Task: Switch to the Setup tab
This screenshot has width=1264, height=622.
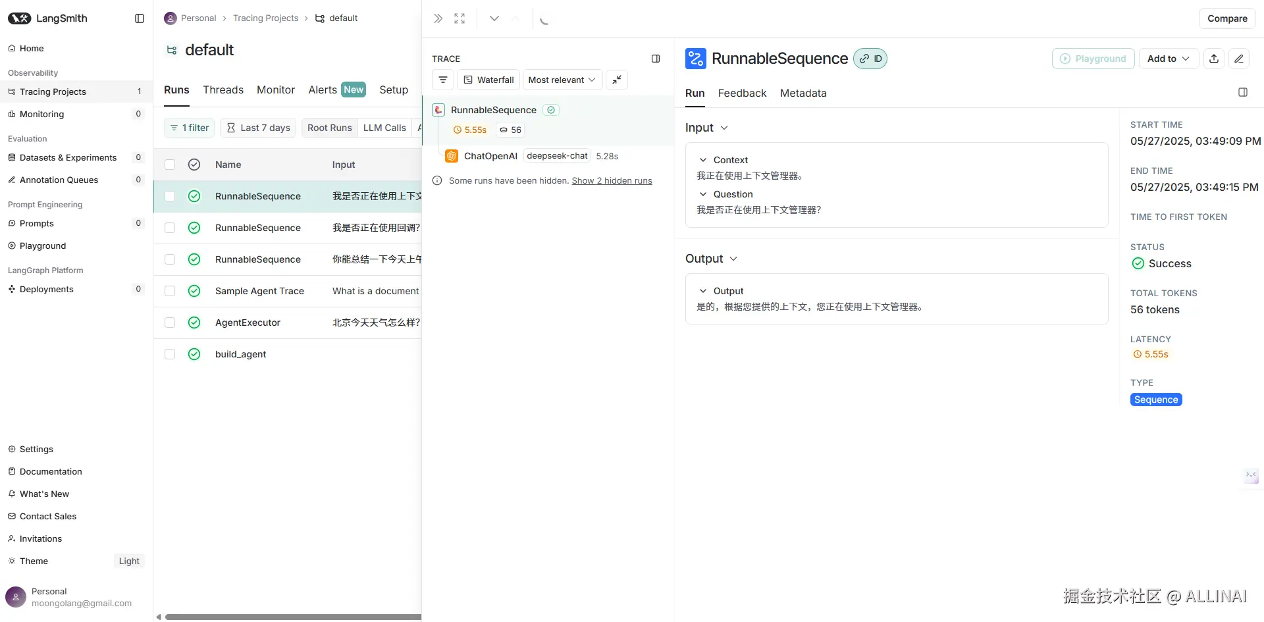Action: (394, 90)
